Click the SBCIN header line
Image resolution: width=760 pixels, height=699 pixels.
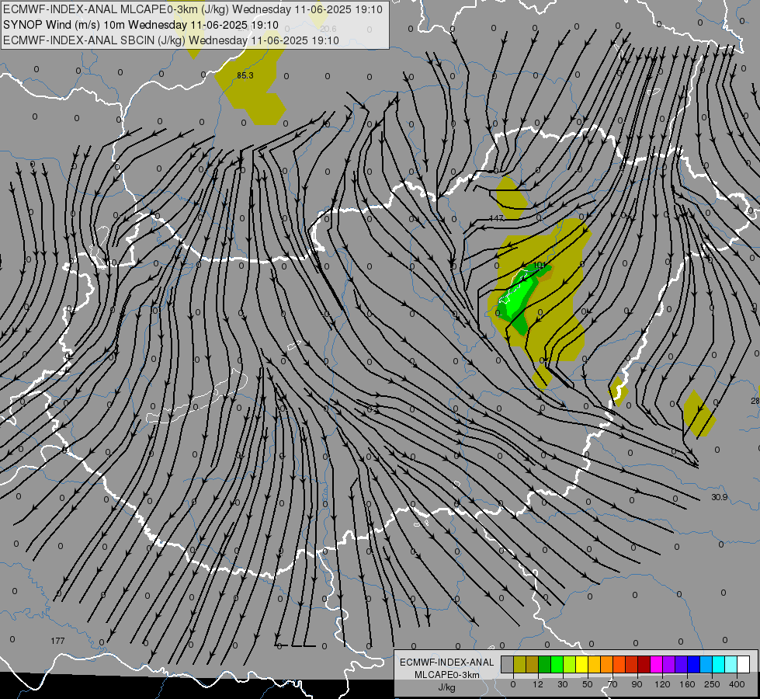point(171,40)
